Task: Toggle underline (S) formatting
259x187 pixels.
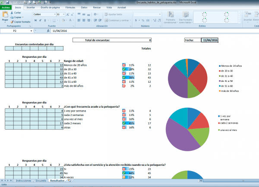Action: [45, 20]
